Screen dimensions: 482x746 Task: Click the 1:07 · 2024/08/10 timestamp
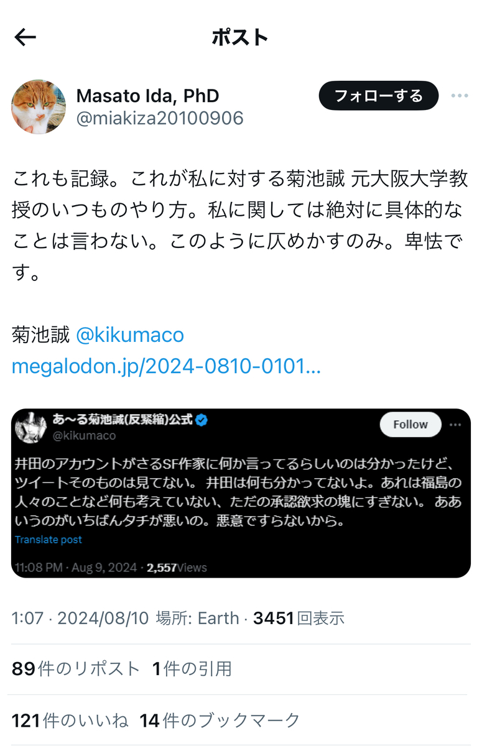coord(80,618)
